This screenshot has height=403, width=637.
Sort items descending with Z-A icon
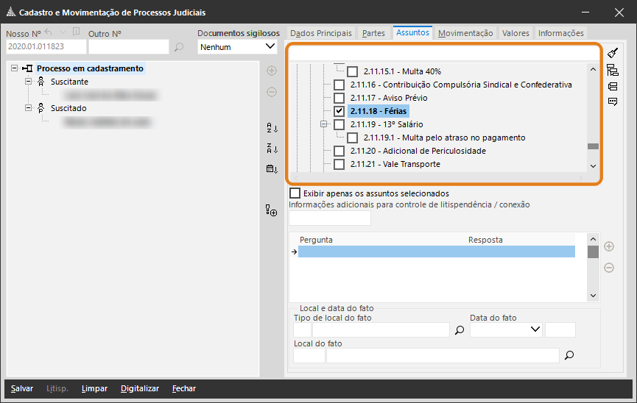272,149
